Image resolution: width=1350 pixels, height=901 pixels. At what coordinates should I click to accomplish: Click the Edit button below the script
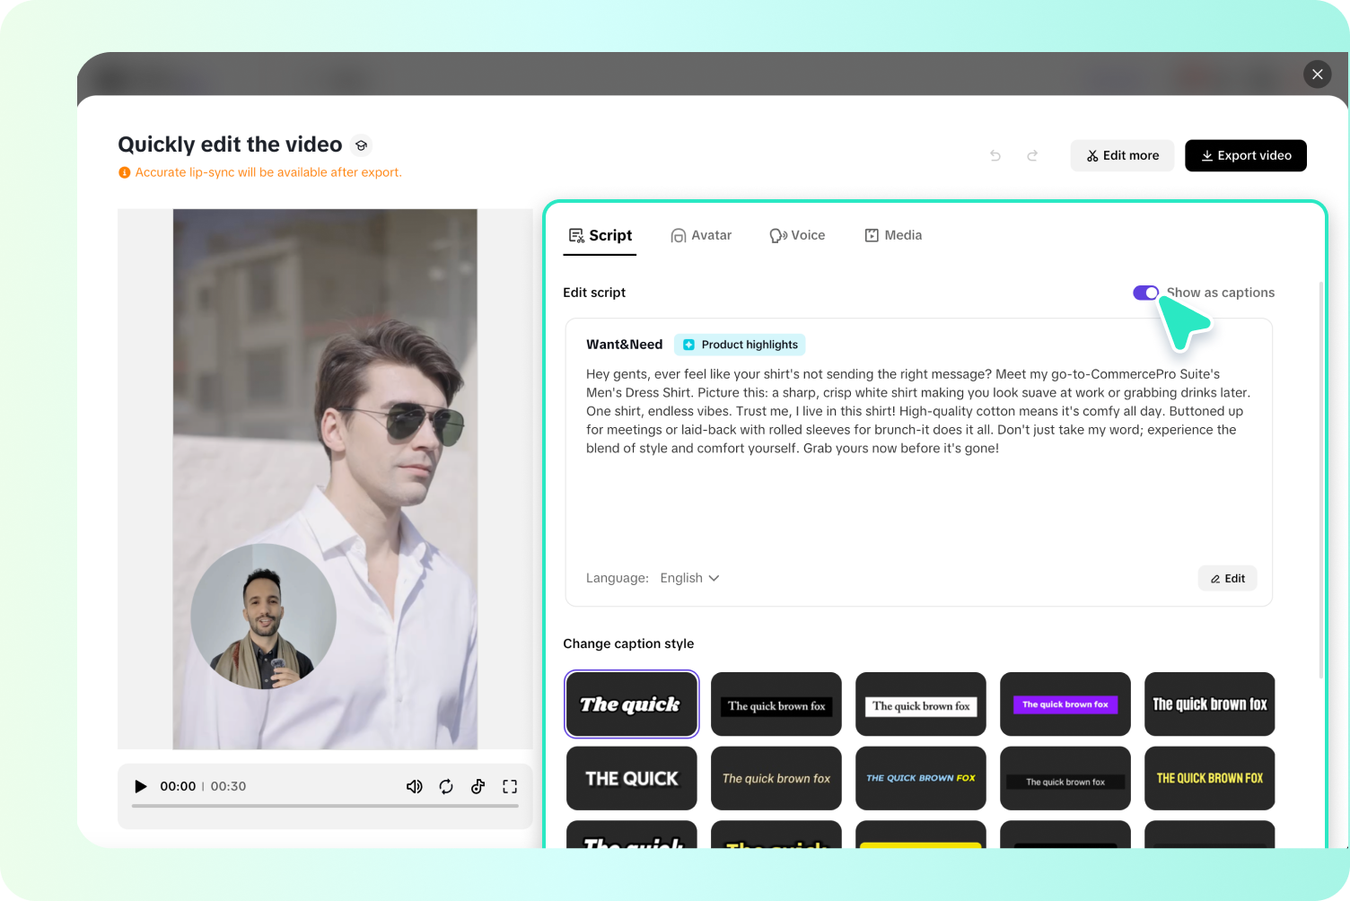click(1227, 578)
